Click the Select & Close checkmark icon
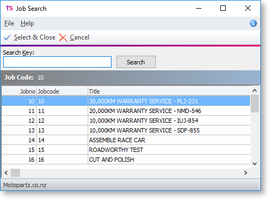Image resolution: width=269 pixels, height=199 pixels. point(8,37)
